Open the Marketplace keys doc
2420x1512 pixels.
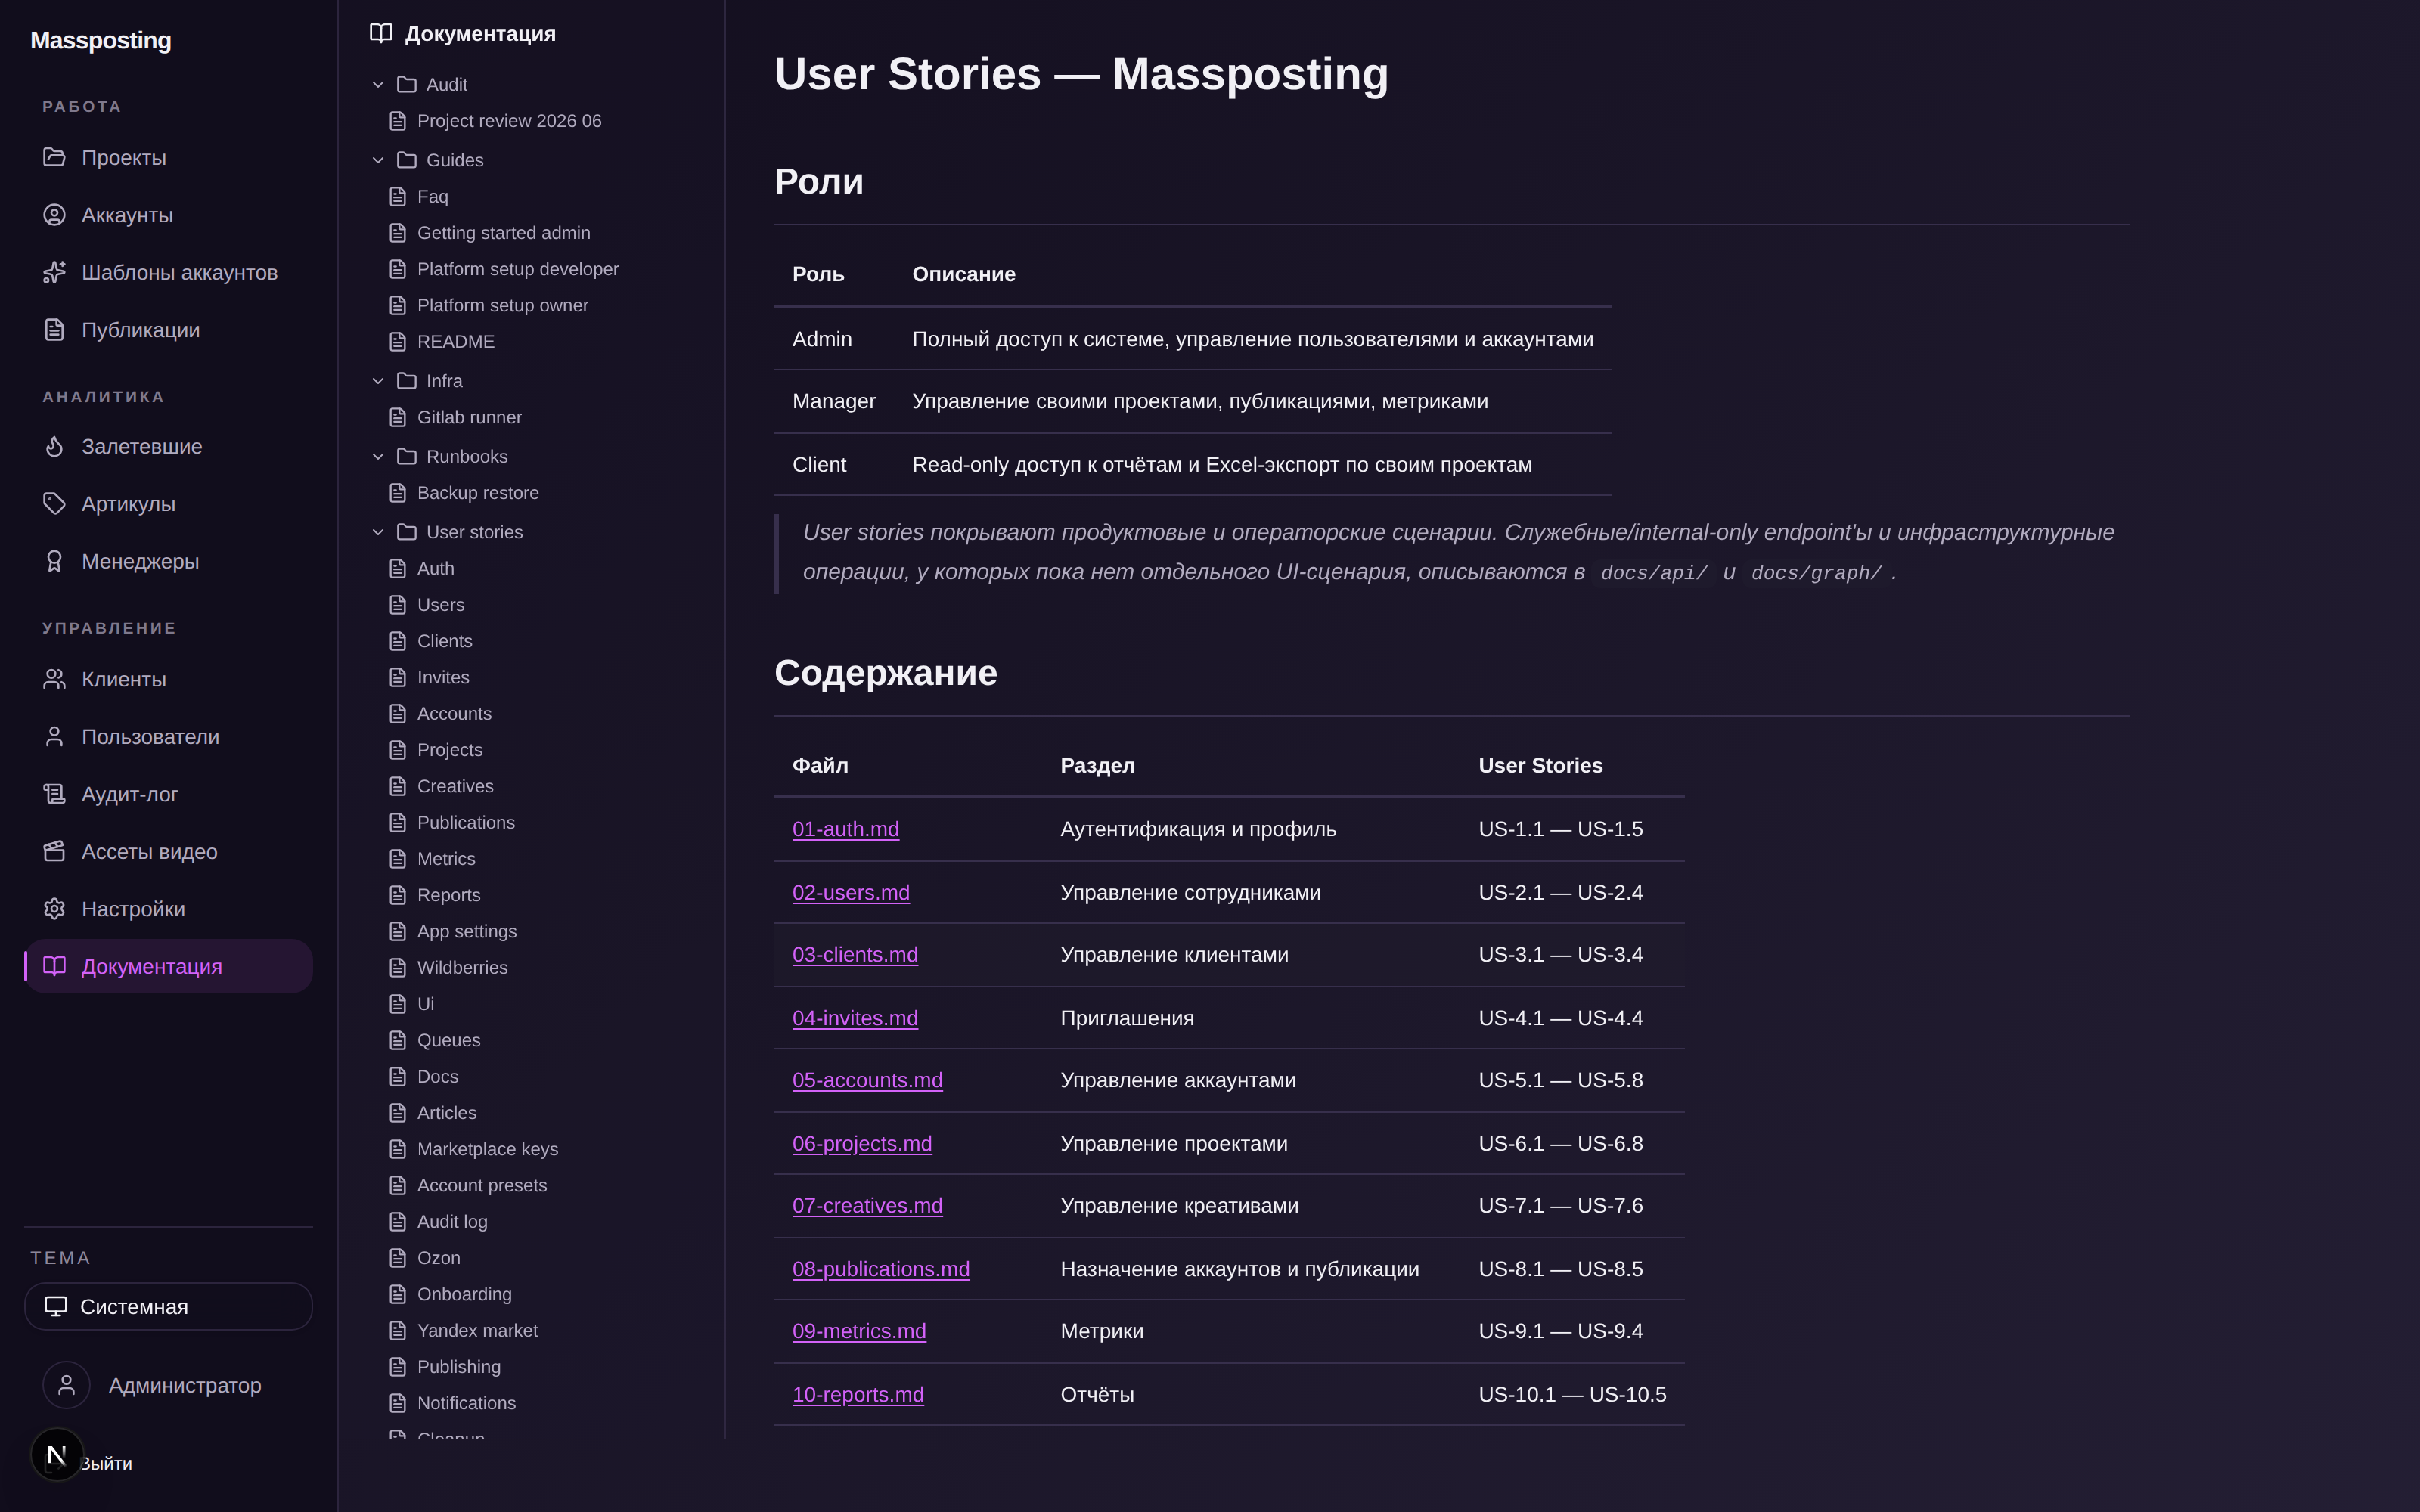tap(487, 1149)
